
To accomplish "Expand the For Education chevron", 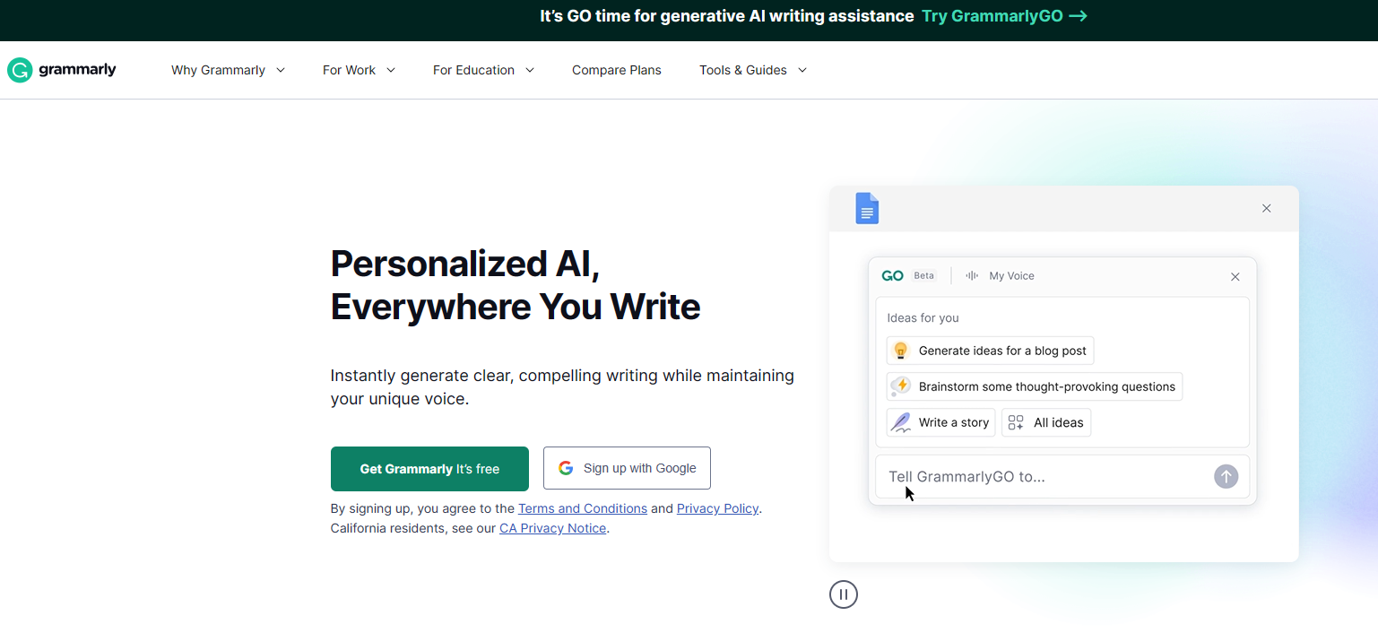I will tap(530, 70).
